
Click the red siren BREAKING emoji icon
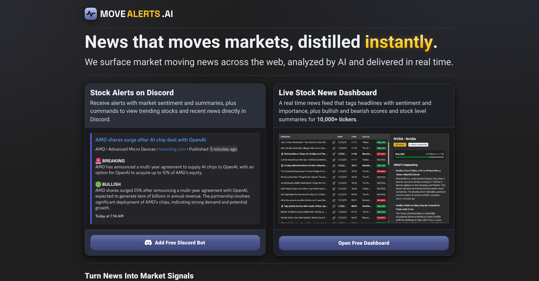(98, 161)
